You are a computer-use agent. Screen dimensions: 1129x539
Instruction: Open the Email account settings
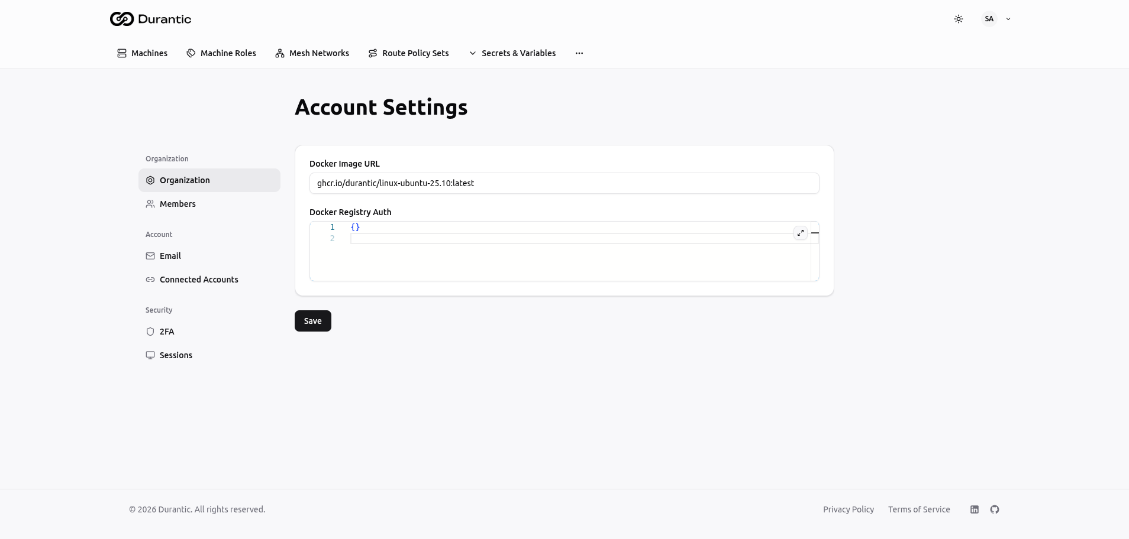tap(170, 256)
